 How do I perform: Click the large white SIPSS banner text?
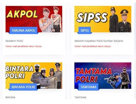[92, 18]
